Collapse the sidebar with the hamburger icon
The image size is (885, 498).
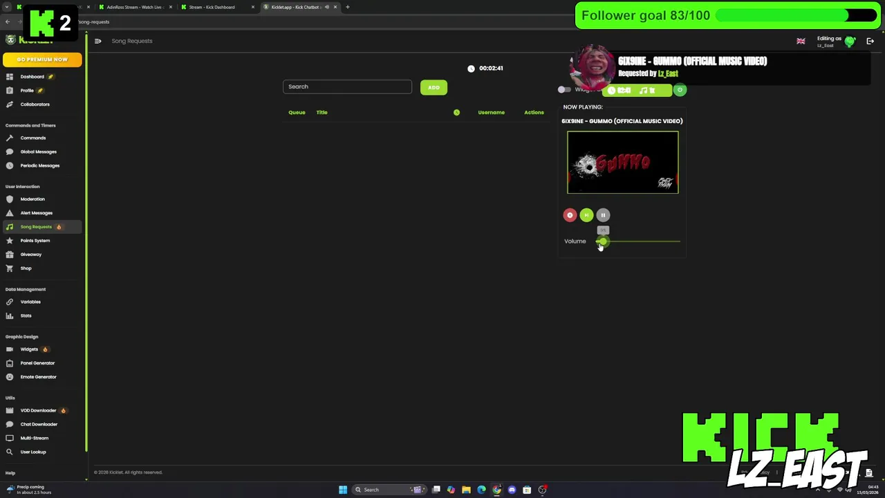pyautogui.click(x=97, y=41)
